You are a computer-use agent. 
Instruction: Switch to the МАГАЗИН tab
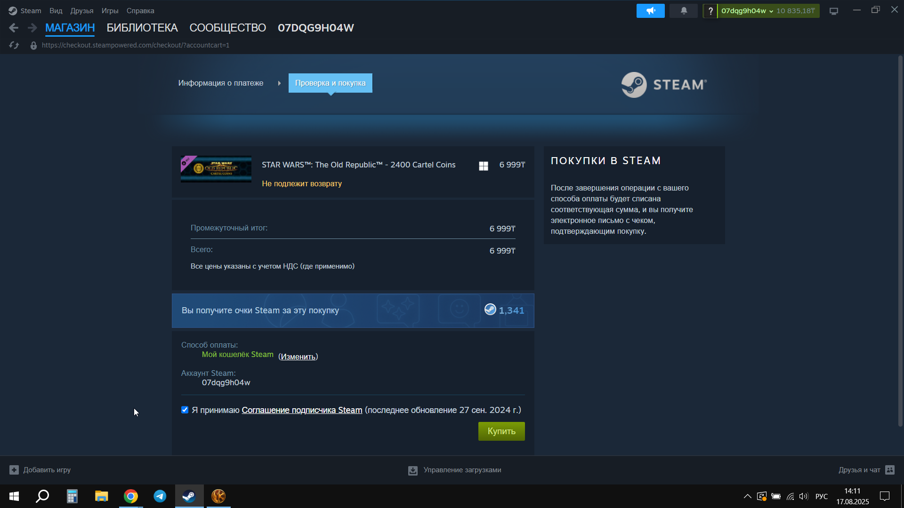[70, 28]
